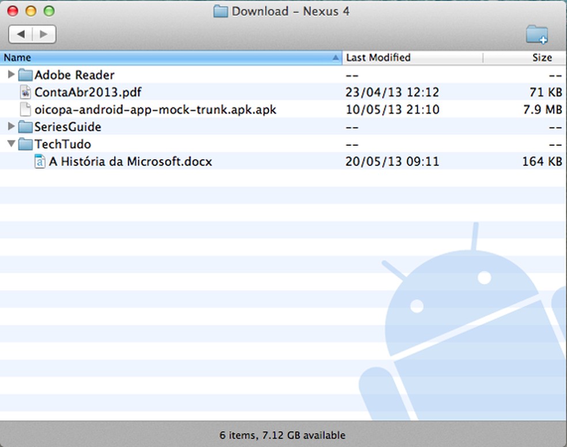Click the folder icon in window title
The width and height of the screenshot is (567, 447).
[220, 12]
